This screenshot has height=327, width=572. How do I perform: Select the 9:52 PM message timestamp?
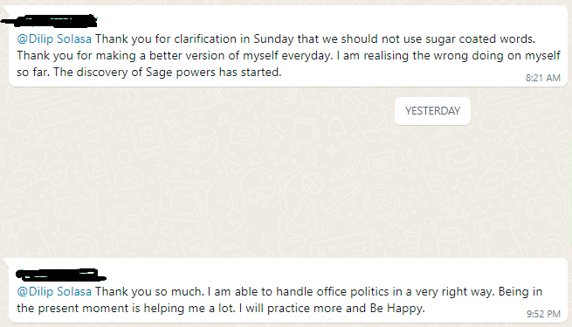pos(543,314)
